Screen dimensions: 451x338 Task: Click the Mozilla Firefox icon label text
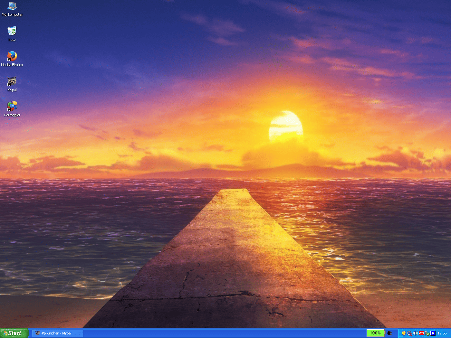coord(12,65)
